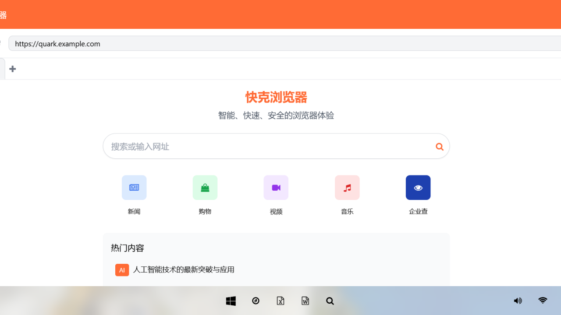Add a new tab with plus button
The image size is (561, 315).
pyautogui.click(x=13, y=69)
